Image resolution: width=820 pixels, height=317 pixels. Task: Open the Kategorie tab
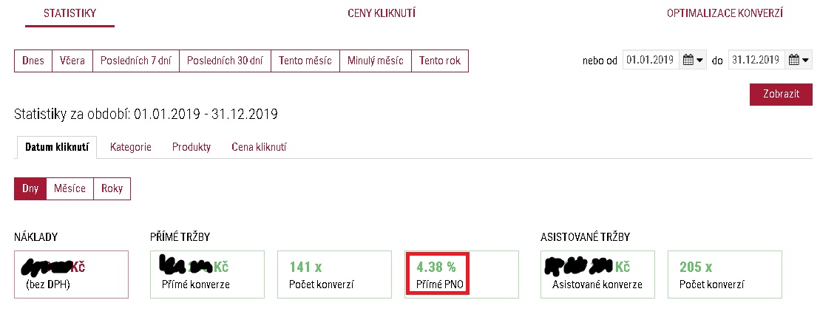[131, 147]
